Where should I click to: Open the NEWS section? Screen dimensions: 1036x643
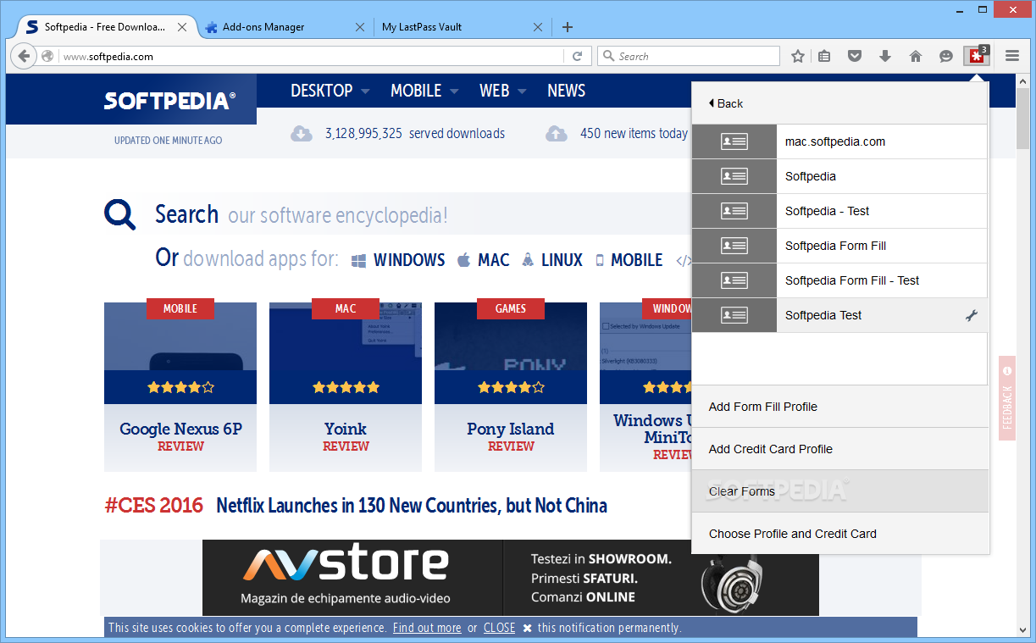click(567, 91)
